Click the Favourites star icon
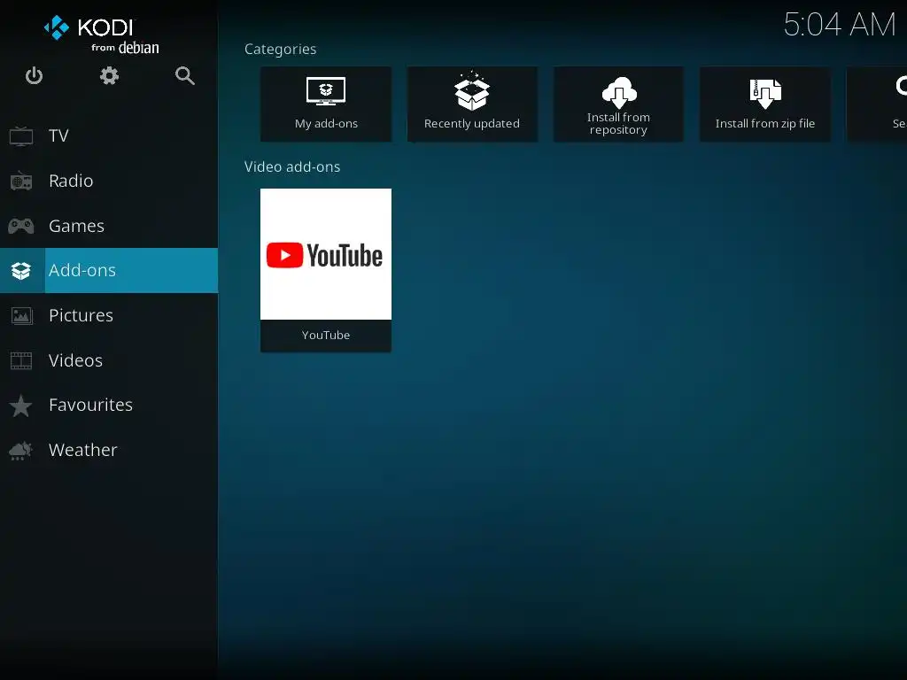 (21, 406)
